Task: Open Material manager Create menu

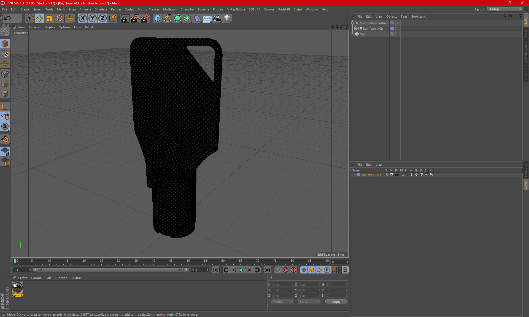Action: [23, 278]
